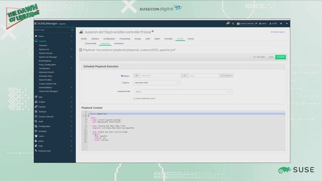
Task: Click the sign out arrow icon
Action: click(287, 24)
